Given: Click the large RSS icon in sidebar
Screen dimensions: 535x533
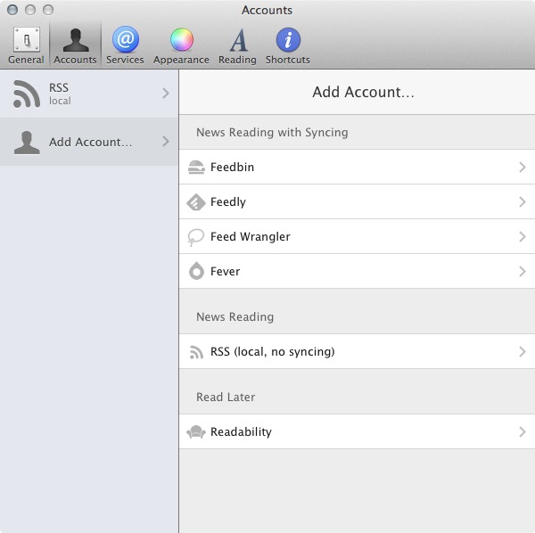Looking at the screenshot, I should coord(26,94).
